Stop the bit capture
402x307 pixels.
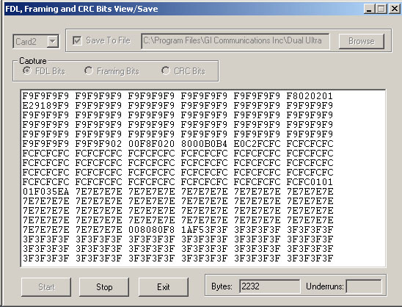point(104,286)
